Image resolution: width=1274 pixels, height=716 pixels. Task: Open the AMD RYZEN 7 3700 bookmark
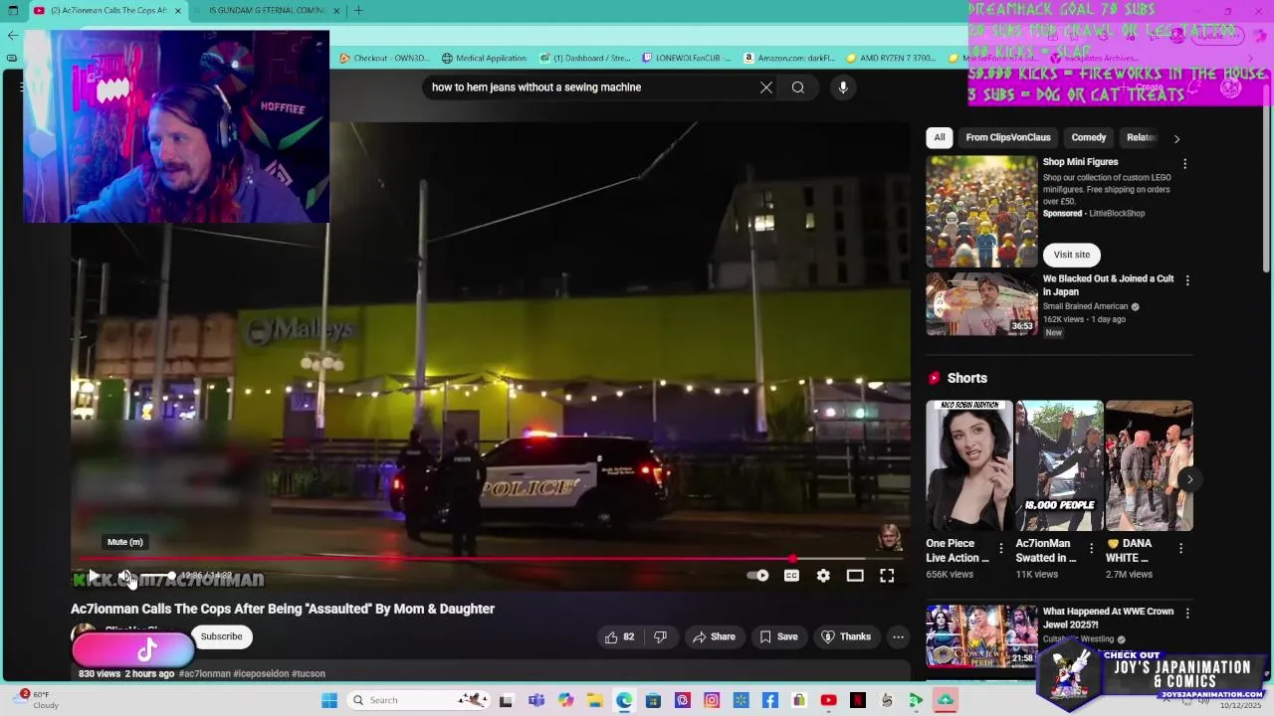point(891,58)
